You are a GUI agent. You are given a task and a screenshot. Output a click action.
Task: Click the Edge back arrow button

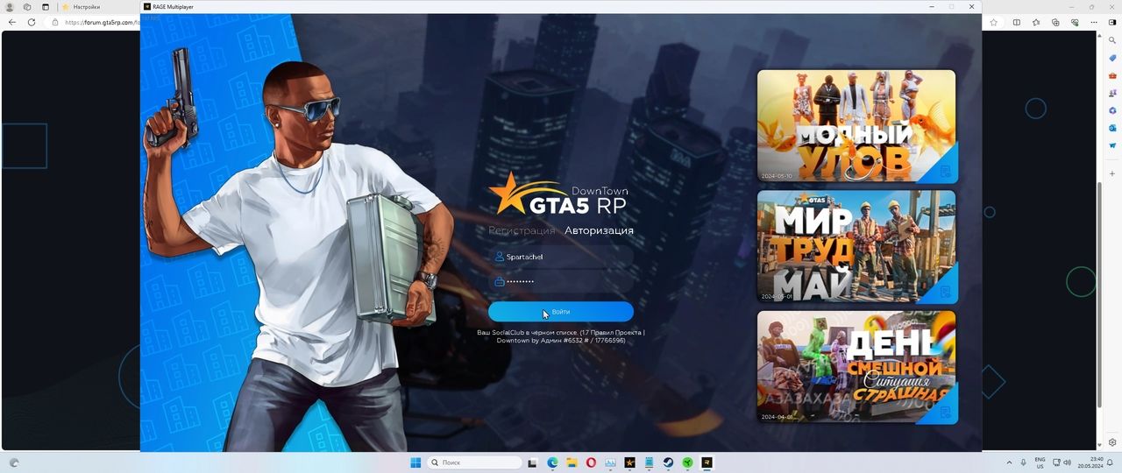(11, 22)
